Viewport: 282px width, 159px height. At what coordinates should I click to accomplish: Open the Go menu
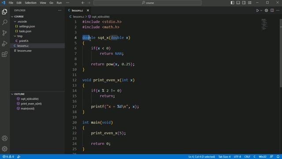[51, 3]
